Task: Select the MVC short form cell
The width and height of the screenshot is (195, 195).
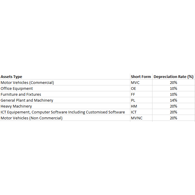Action: pyautogui.click(x=135, y=83)
